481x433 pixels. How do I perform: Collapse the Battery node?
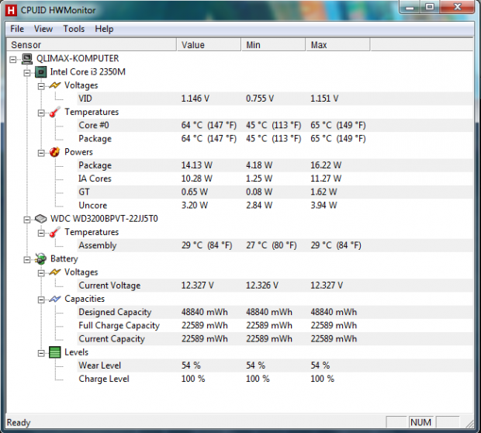(27, 260)
